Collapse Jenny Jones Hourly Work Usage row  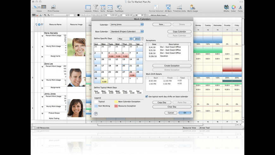[42, 107]
